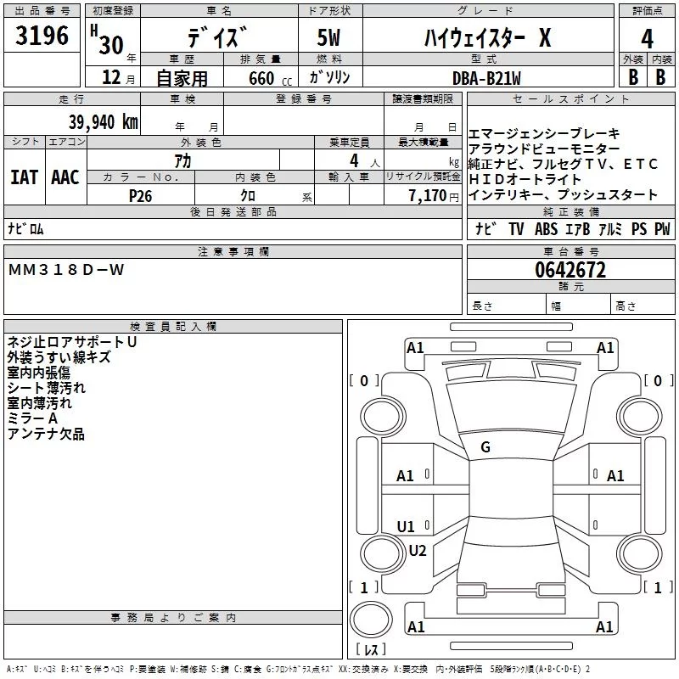Click the displacement value 660 cc
Viewport: 679px width, 679px height.
pyautogui.click(x=270, y=79)
